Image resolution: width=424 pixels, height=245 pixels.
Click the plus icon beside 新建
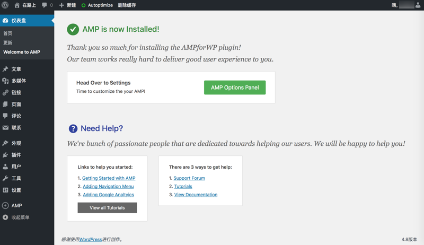click(61, 5)
